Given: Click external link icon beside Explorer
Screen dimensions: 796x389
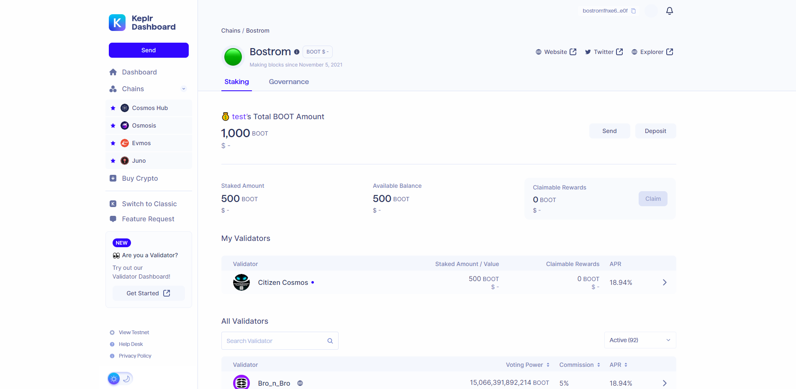Looking at the screenshot, I should pyautogui.click(x=670, y=52).
